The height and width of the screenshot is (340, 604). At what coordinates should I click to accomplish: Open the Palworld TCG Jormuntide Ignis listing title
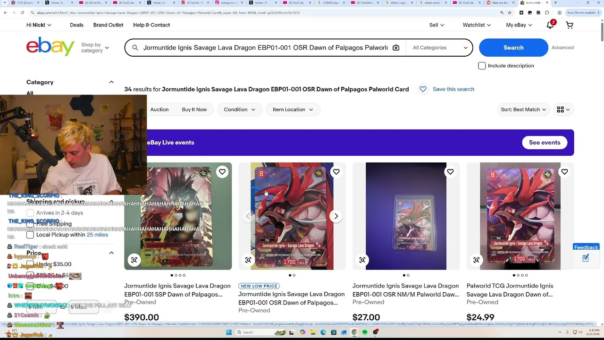pos(510,290)
